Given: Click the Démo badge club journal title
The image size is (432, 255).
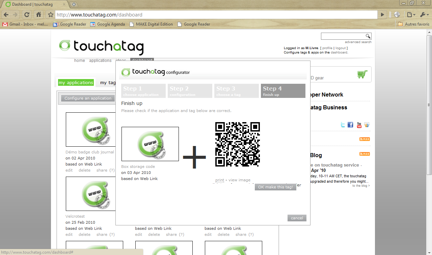Looking at the screenshot, I should tap(90, 152).
